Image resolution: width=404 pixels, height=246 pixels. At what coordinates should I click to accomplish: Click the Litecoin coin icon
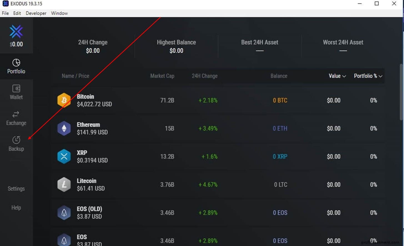(64, 184)
